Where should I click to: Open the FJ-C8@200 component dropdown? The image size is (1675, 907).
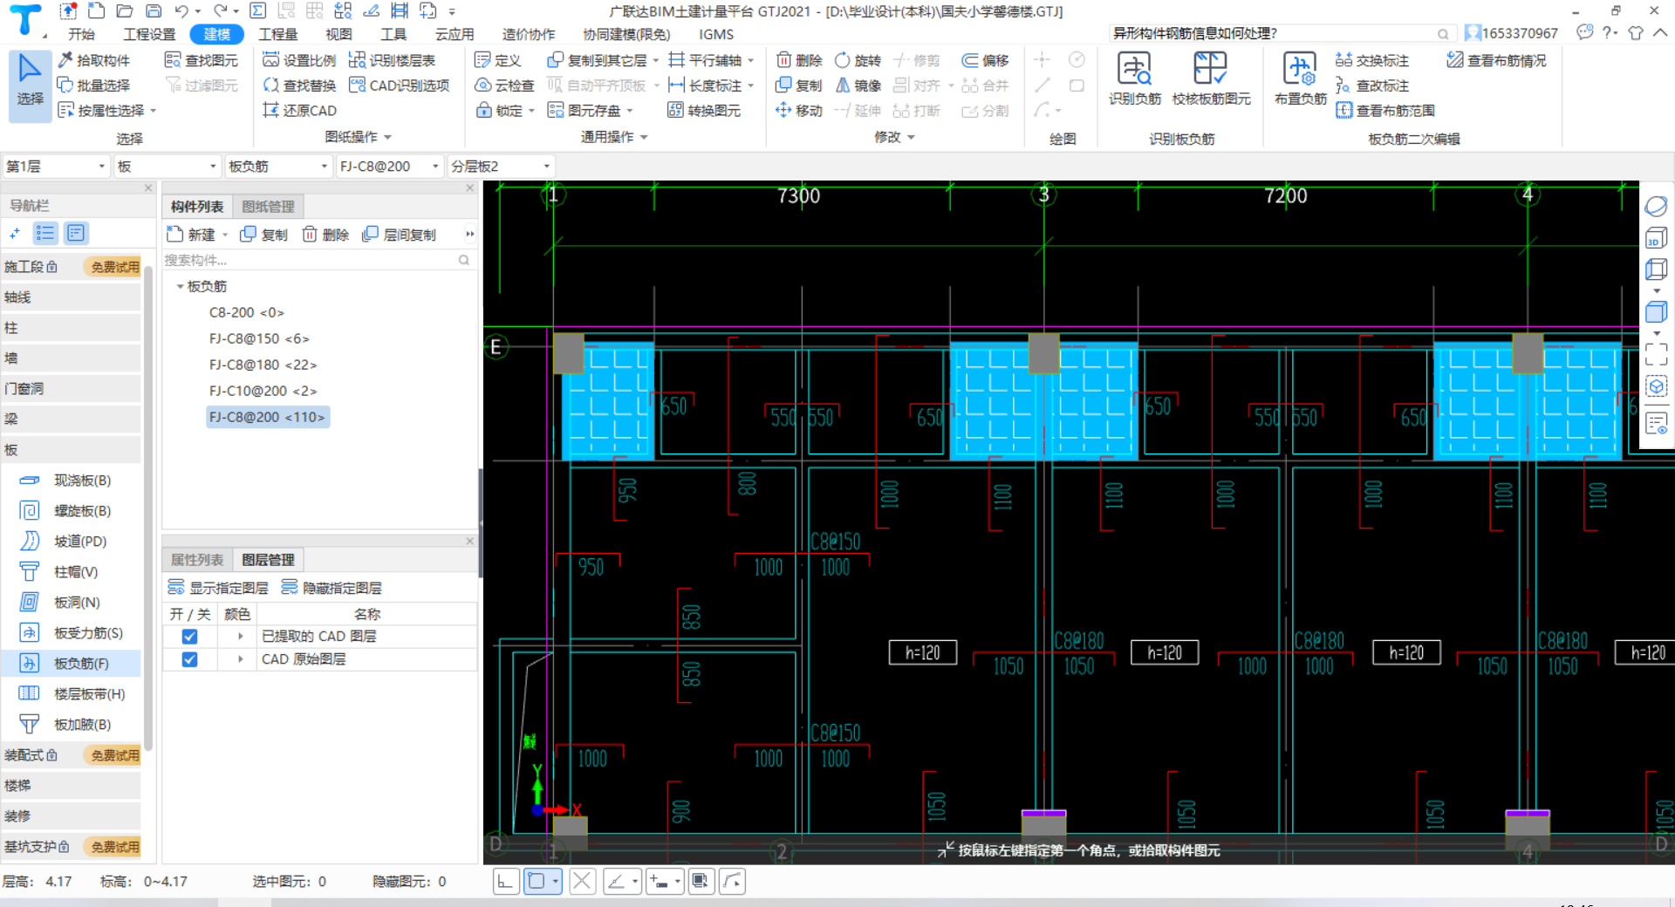[x=389, y=166]
